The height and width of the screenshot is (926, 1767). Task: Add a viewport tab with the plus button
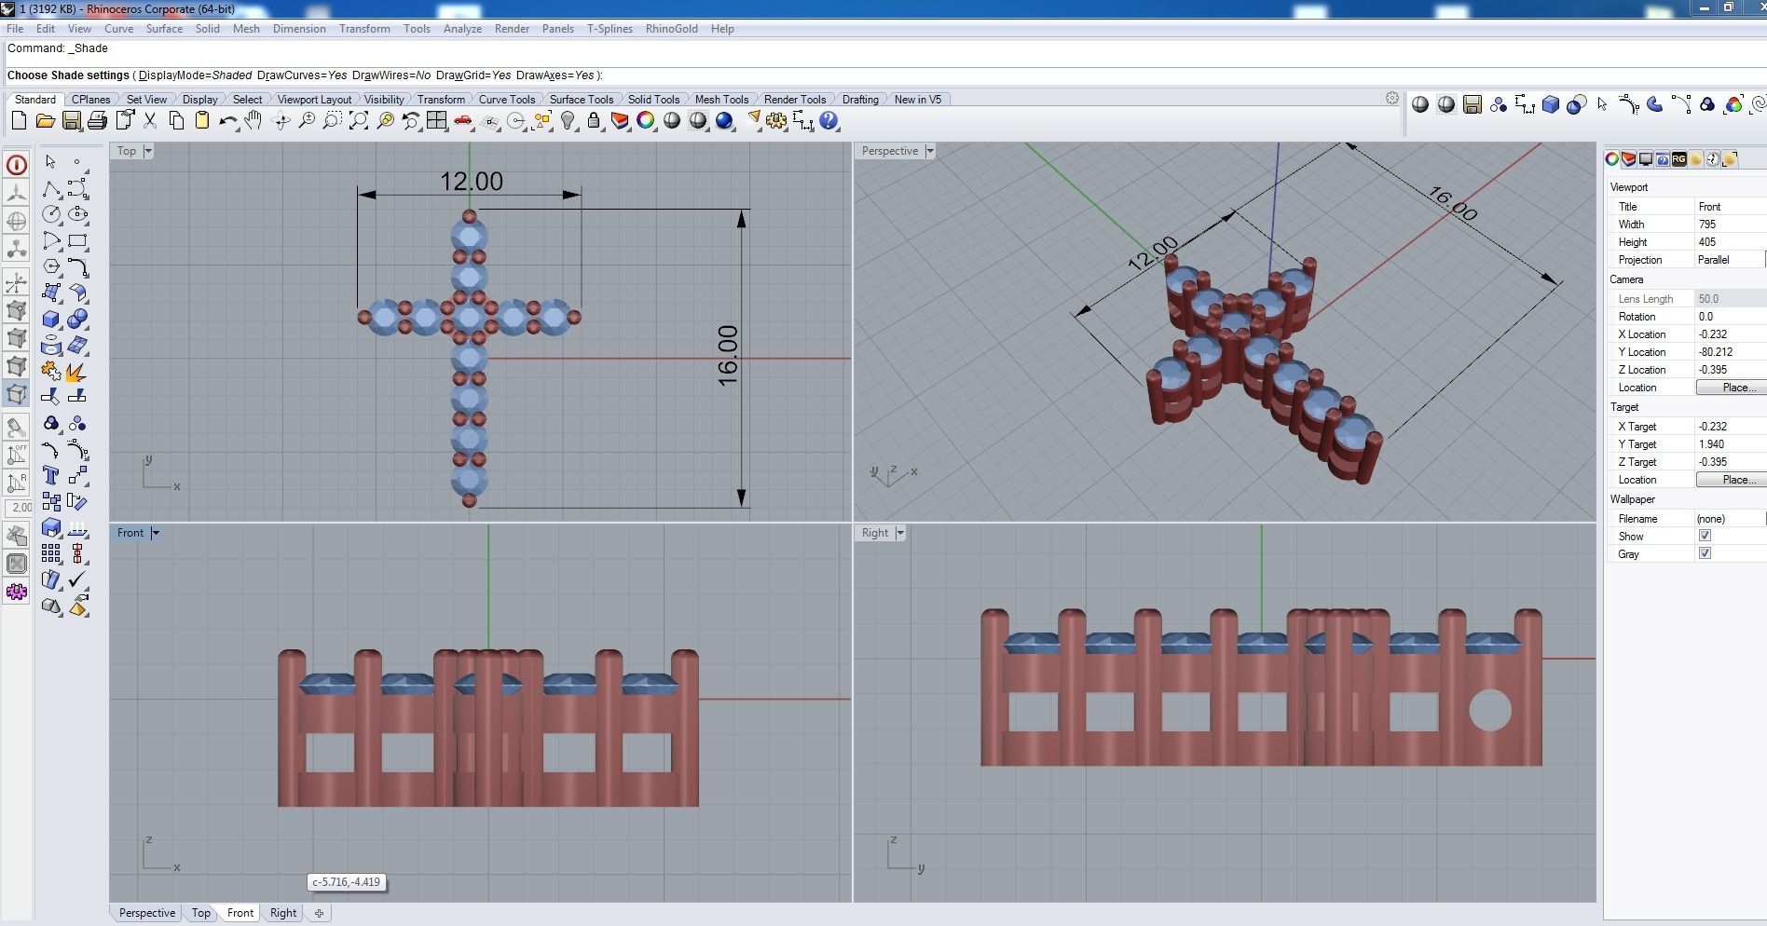coord(319,913)
